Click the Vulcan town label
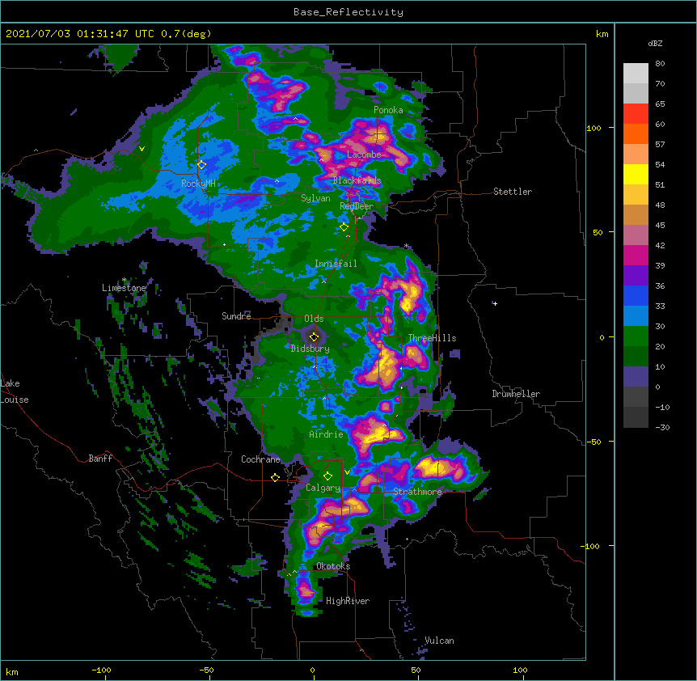This screenshot has width=697, height=681. [x=439, y=641]
